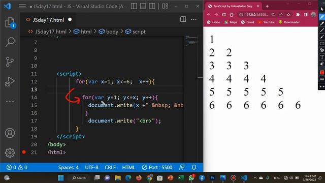Place cursor on empty line 13
325x183 pixels.
[115, 89]
